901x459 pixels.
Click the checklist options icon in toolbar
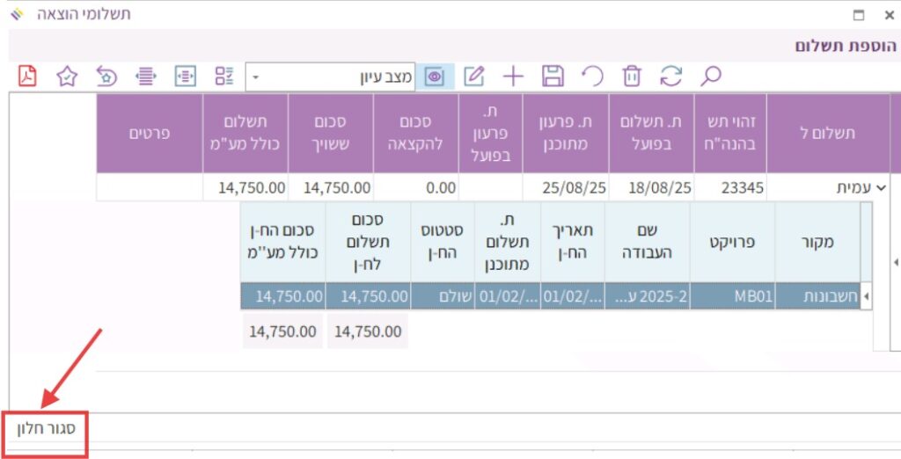[224, 76]
